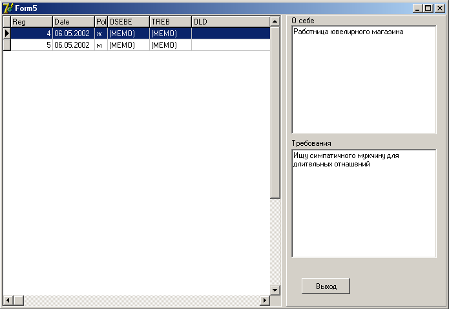
Task: Click the OSEBE column header
Action: pyautogui.click(x=129, y=22)
